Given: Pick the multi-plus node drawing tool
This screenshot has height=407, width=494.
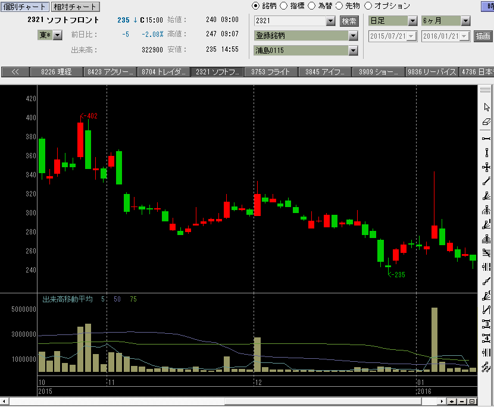Looking at the screenshot, I should click(486, 367).
